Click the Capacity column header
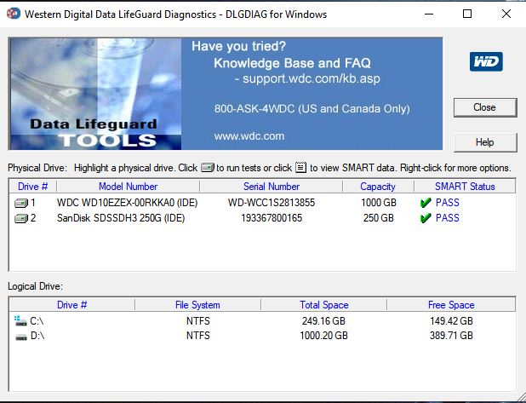The width and height of the screenshot is (526, 403). click(x=377, y=186)
